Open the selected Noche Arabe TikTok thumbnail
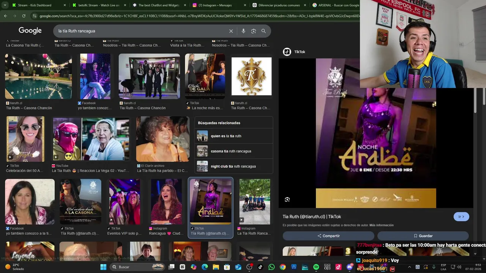The image size is (486, 273). pos(211,202)
